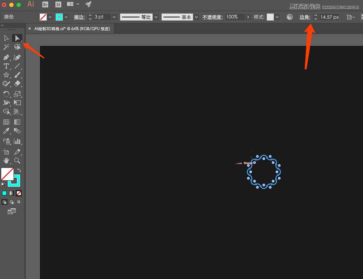Select the Pen tool
363x279 pixels.
6,57
